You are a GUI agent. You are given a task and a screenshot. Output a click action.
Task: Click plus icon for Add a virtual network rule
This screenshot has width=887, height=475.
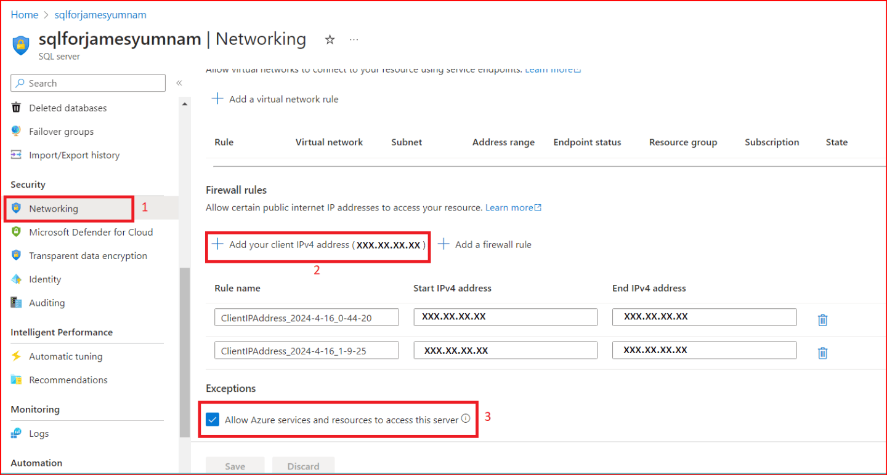tap(217, 98)
